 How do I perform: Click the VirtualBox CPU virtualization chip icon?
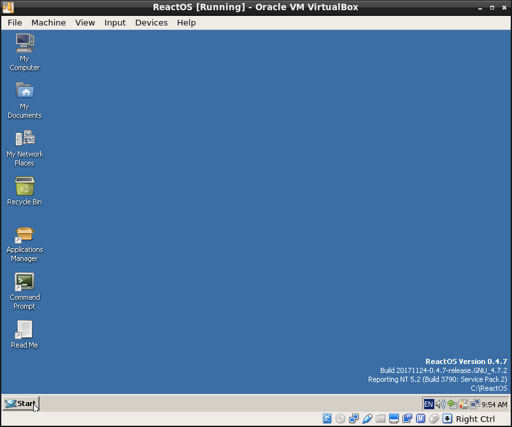coord(420,419)
